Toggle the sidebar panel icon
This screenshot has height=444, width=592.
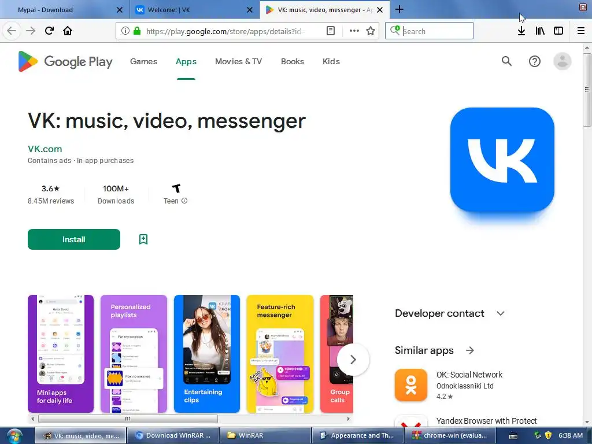[x=558, y=31]
